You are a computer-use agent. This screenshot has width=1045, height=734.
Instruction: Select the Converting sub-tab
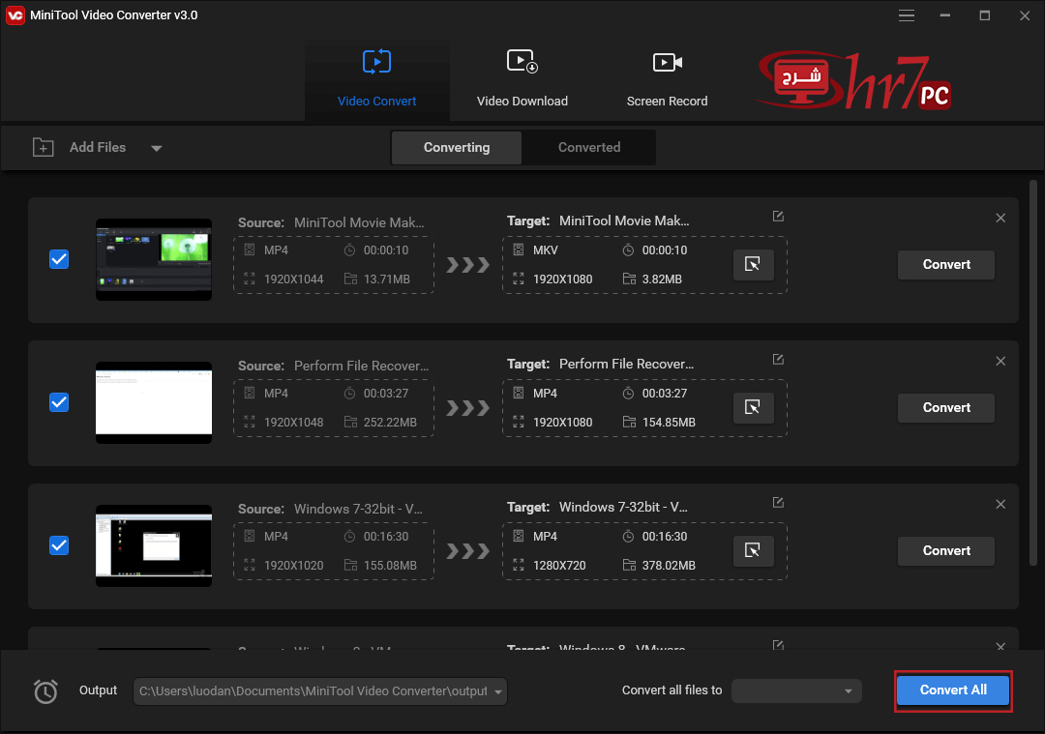click(x=457, y=147)
